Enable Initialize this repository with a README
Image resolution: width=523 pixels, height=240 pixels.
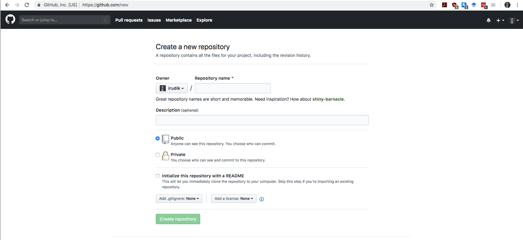point(158,176)
